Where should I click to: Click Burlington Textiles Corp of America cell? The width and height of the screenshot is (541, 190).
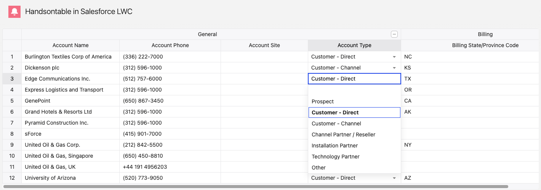(x=70, y=57)
